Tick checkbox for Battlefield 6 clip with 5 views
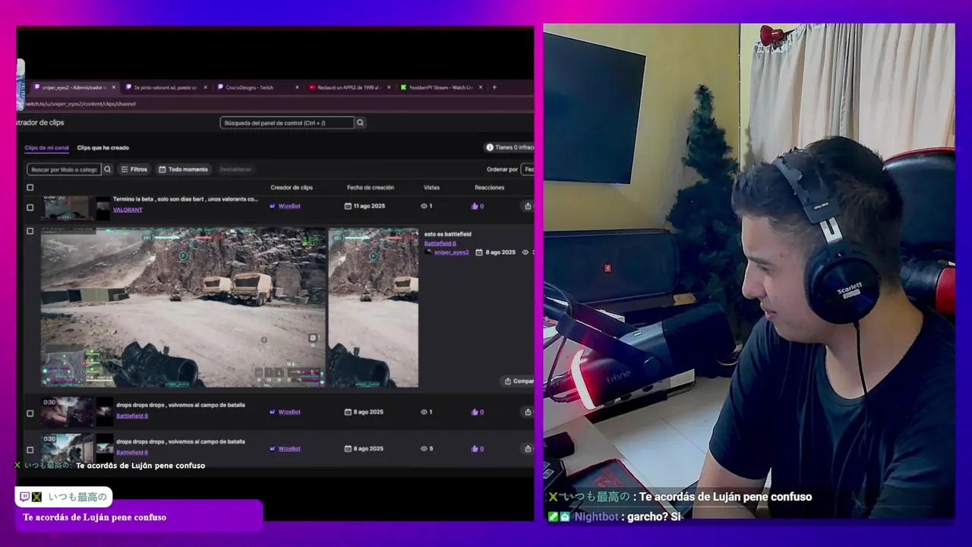Image resolution: width=972 pixels, height=547 pixels. point(30,450)
